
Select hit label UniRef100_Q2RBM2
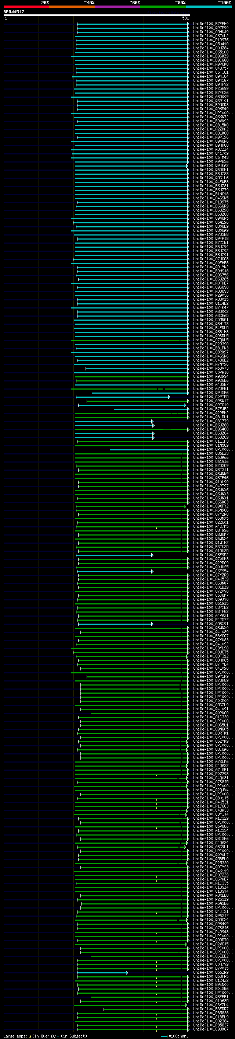211,413
